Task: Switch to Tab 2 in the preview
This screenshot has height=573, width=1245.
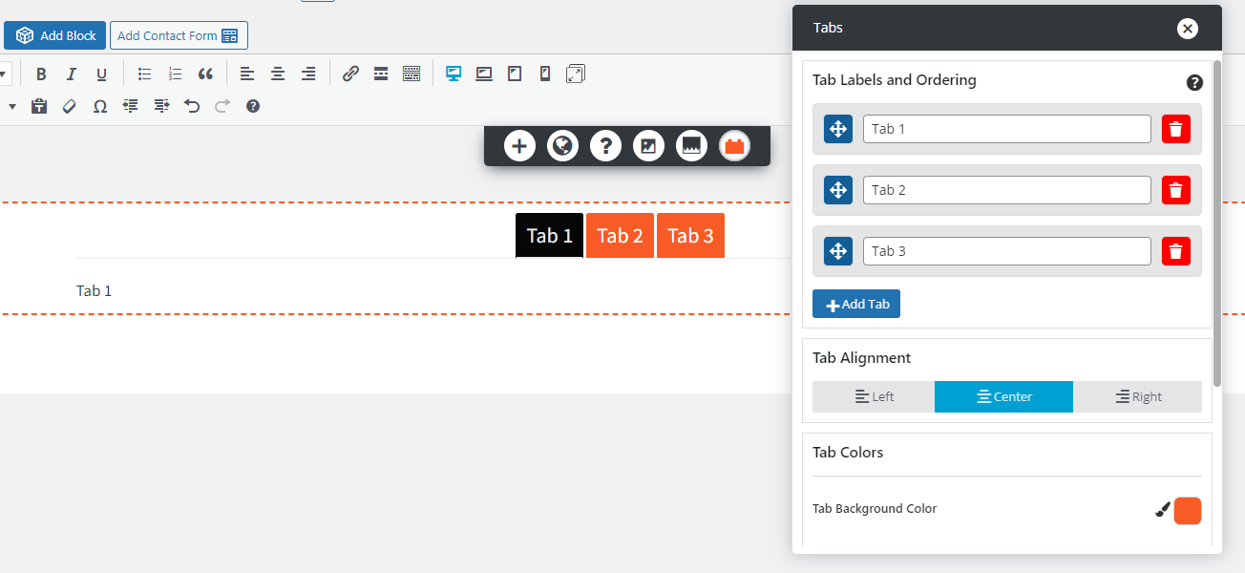Action: coord(620,236)
